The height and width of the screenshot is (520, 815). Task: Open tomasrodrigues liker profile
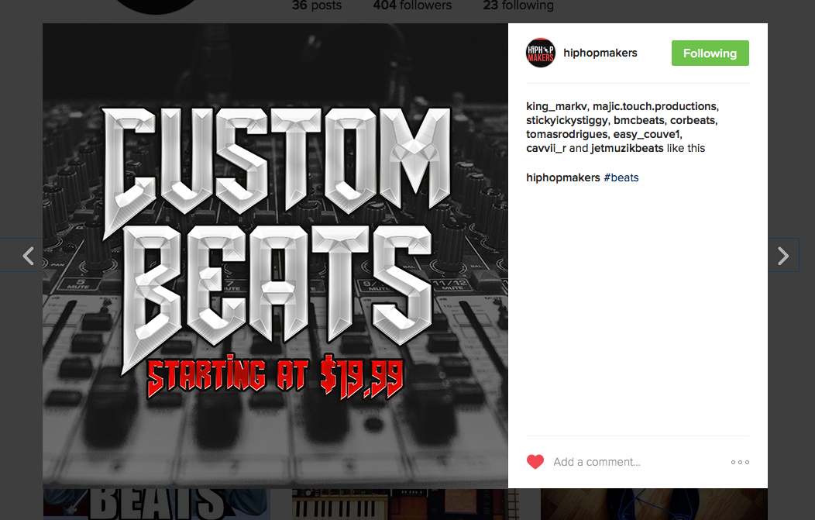pos(566,135)
